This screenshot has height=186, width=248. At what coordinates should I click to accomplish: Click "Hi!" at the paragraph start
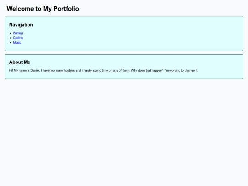[11, 71]
